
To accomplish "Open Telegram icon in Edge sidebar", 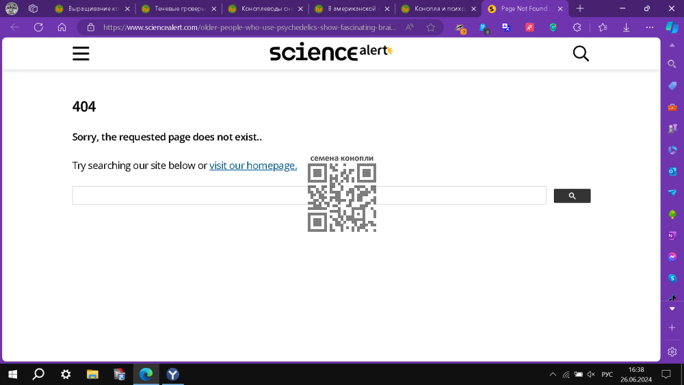I will [672, 192].
